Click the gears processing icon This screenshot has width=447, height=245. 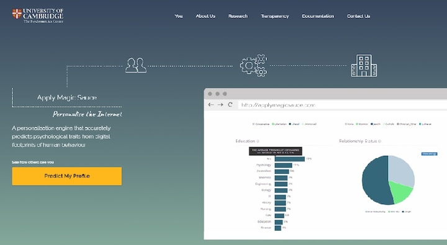254,66
